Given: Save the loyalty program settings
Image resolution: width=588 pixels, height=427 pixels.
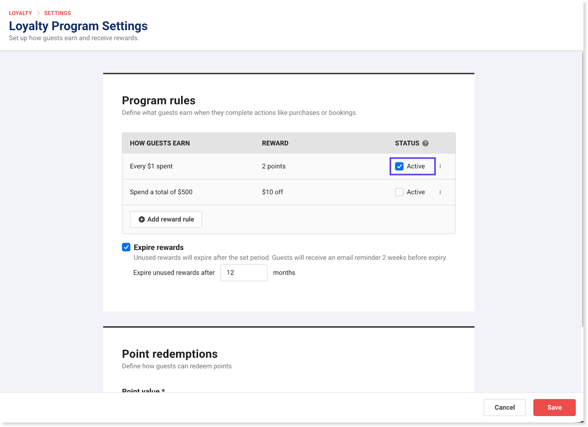Looking at the screenshot, I should (554, 408).
